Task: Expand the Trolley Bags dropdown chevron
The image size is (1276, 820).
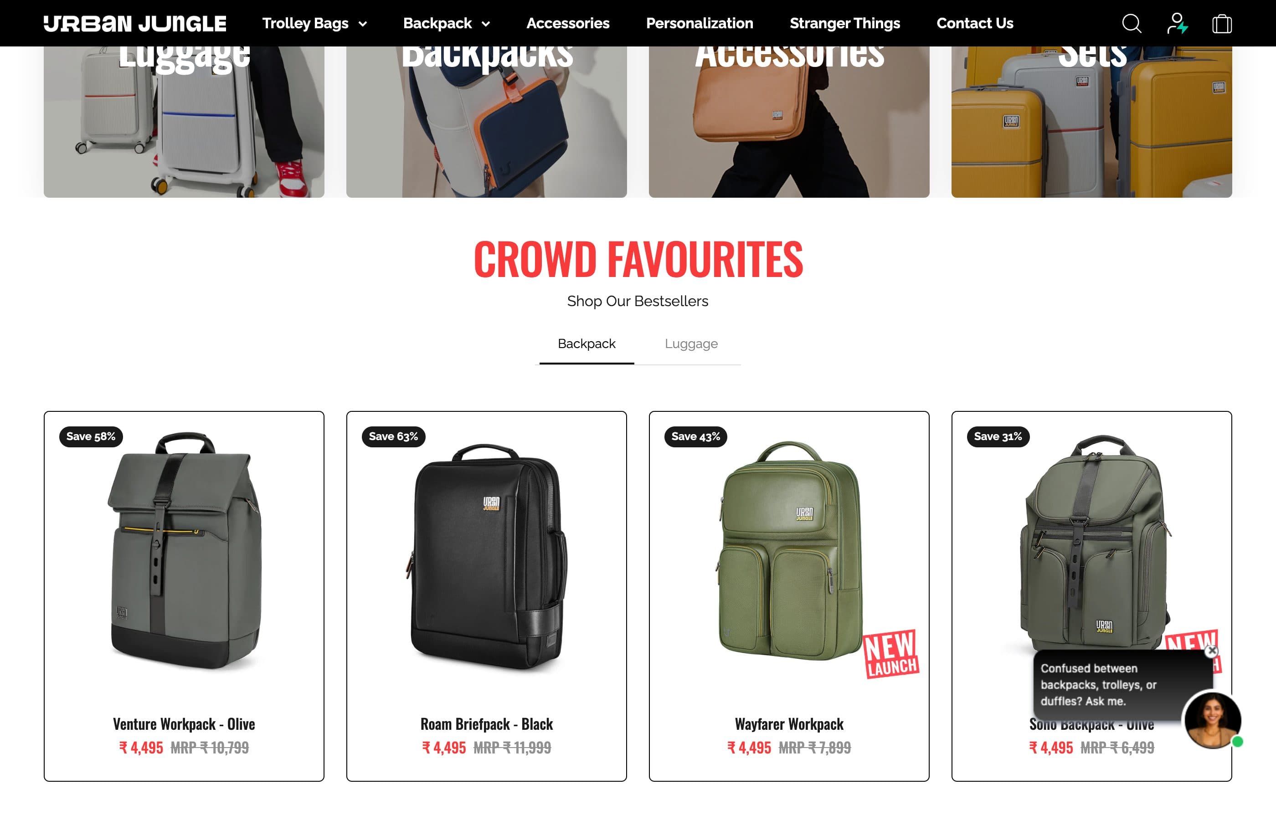Action: click(x=363, y=24)
